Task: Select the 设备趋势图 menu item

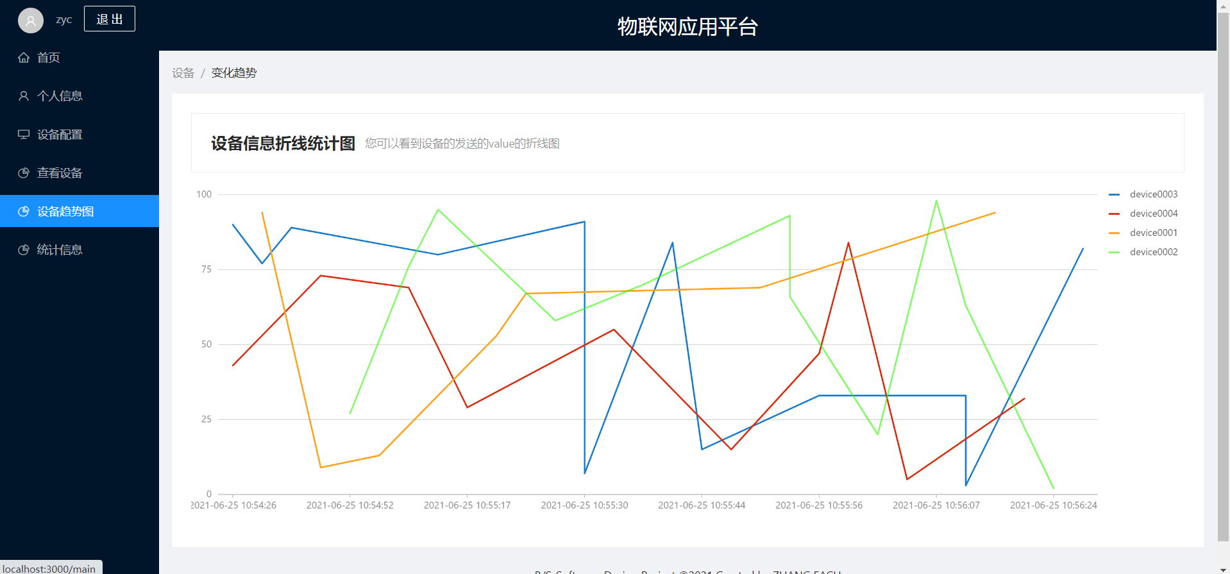Action: tap(80, 211)
